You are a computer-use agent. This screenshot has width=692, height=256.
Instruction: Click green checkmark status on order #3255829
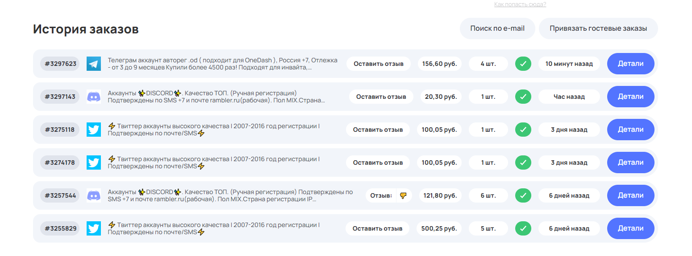click(x=523, y=228)
